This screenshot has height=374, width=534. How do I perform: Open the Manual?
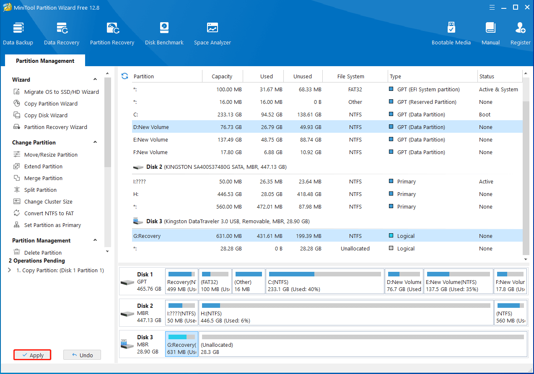tap(490, 34)
